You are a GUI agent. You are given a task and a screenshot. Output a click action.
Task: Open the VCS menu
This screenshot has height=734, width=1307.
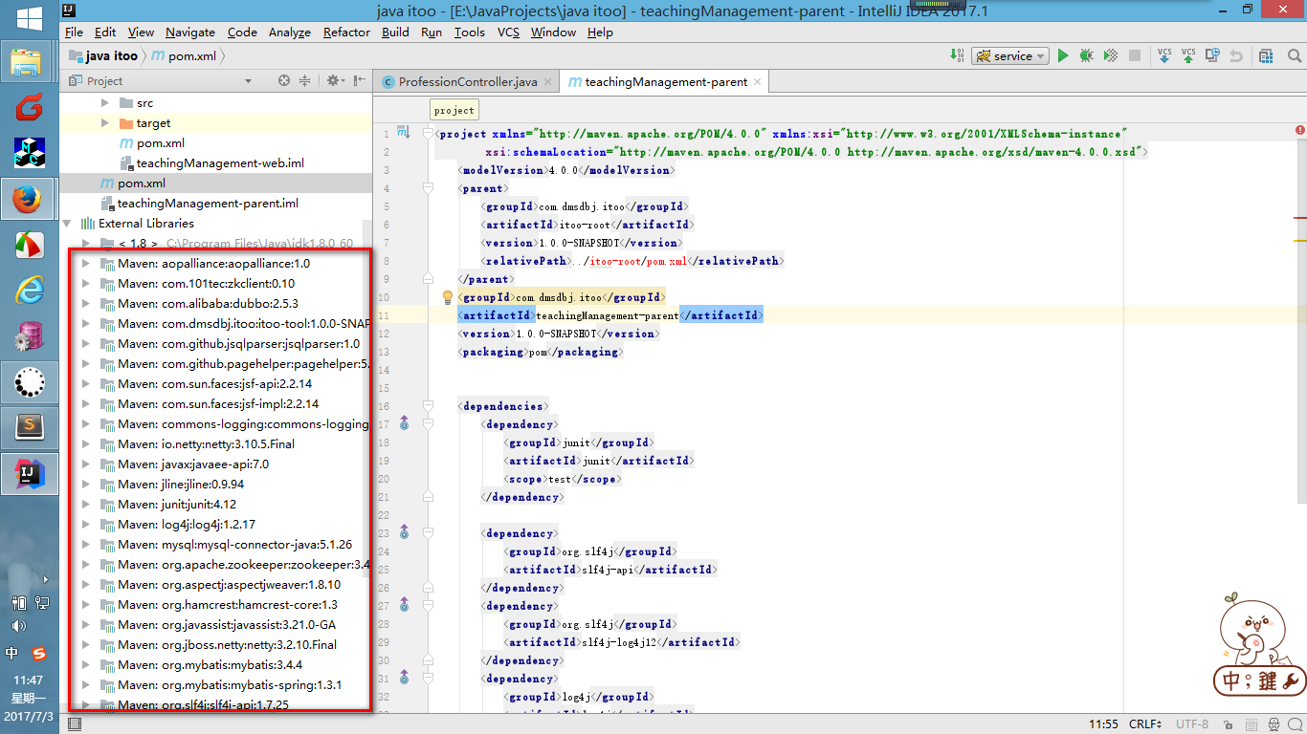[x=508, y=32]
